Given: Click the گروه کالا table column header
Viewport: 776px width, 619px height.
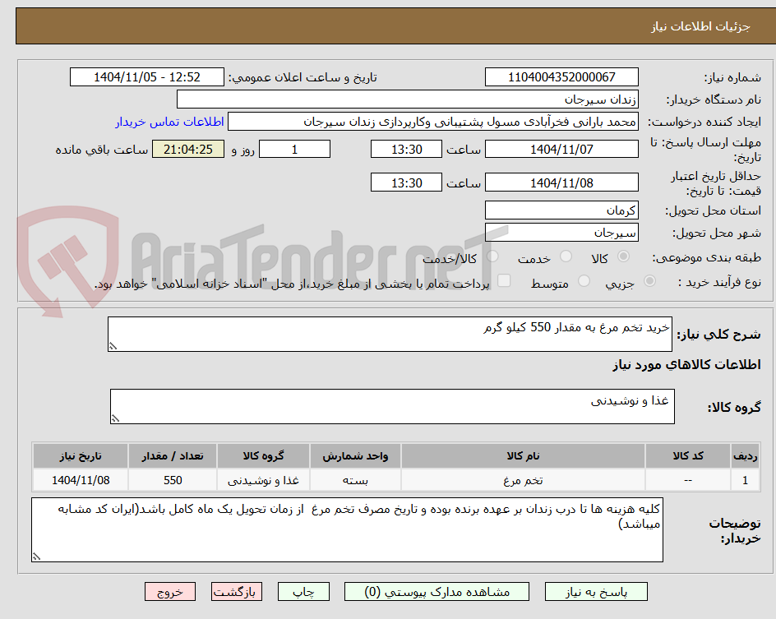Looking at the screenshot, I should click(x=263, y=455).
